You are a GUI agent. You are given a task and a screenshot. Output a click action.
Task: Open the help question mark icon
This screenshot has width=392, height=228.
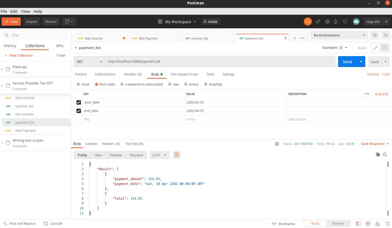coord(387,224)
